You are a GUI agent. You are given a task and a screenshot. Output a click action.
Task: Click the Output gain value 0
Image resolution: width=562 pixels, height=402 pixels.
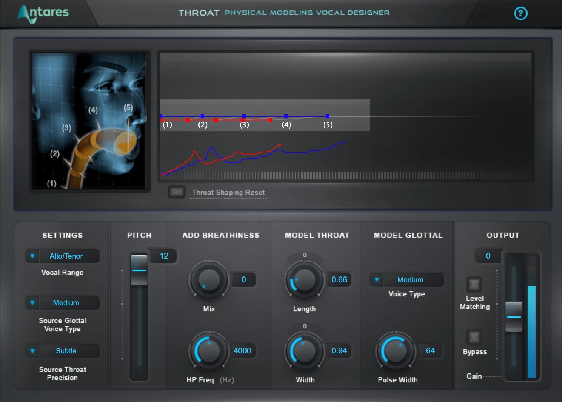pyautogui.click(x=488, y=256)
